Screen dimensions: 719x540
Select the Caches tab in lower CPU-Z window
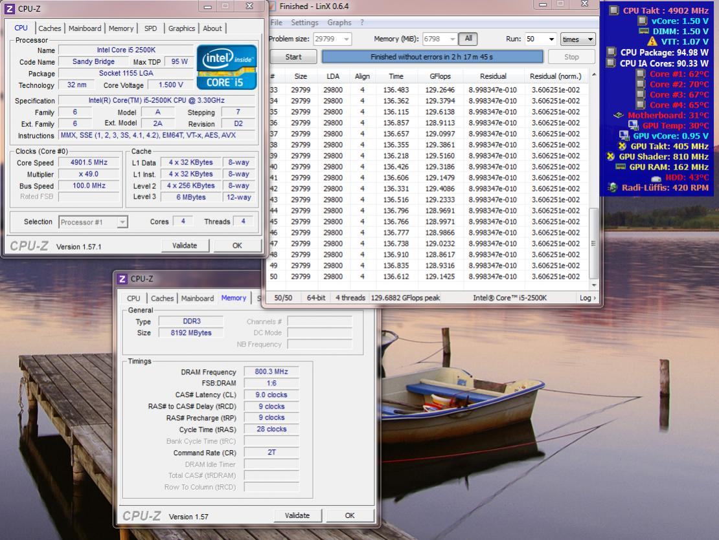[163, 298]
